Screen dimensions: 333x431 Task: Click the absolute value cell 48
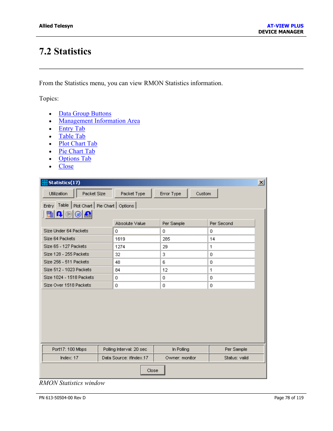point(137,262)
